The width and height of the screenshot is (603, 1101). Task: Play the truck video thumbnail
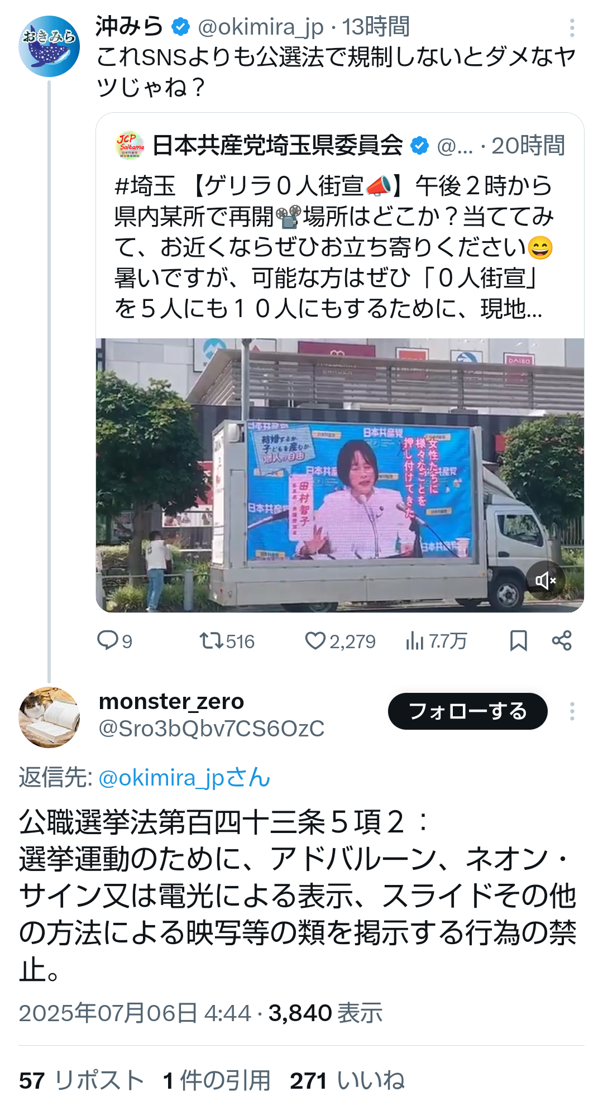click(x=340, y=475)
